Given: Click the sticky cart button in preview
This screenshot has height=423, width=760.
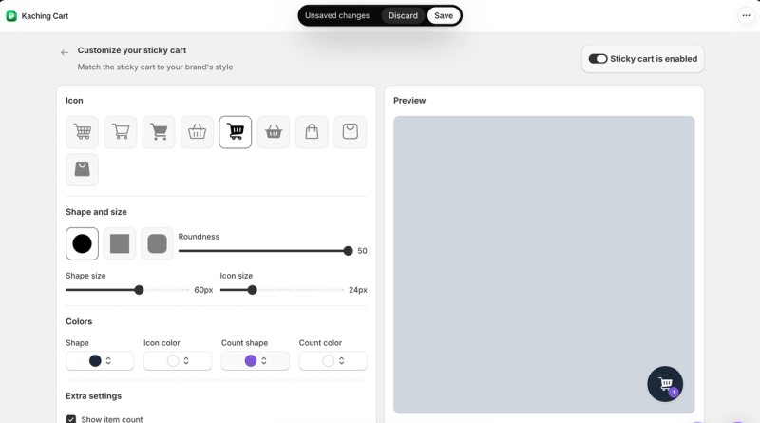Looking at the screenshot, I should [665, 384].
